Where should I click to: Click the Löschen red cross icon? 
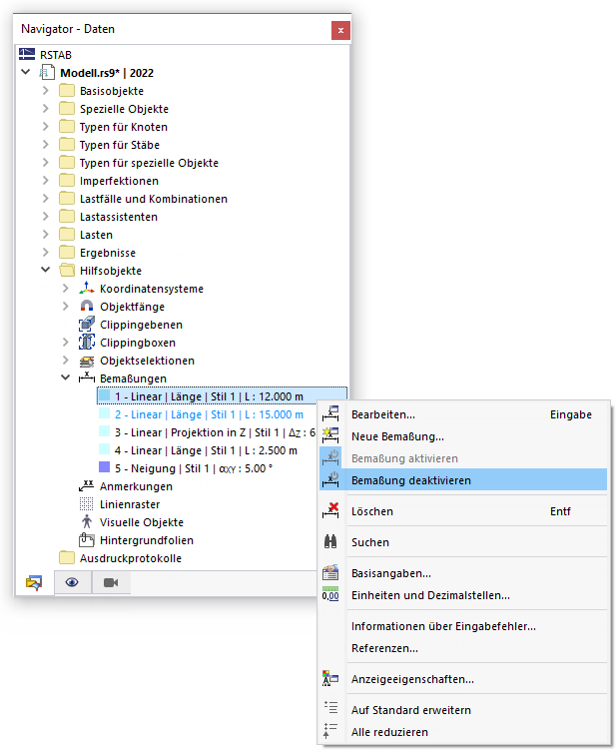click(330, 511)
